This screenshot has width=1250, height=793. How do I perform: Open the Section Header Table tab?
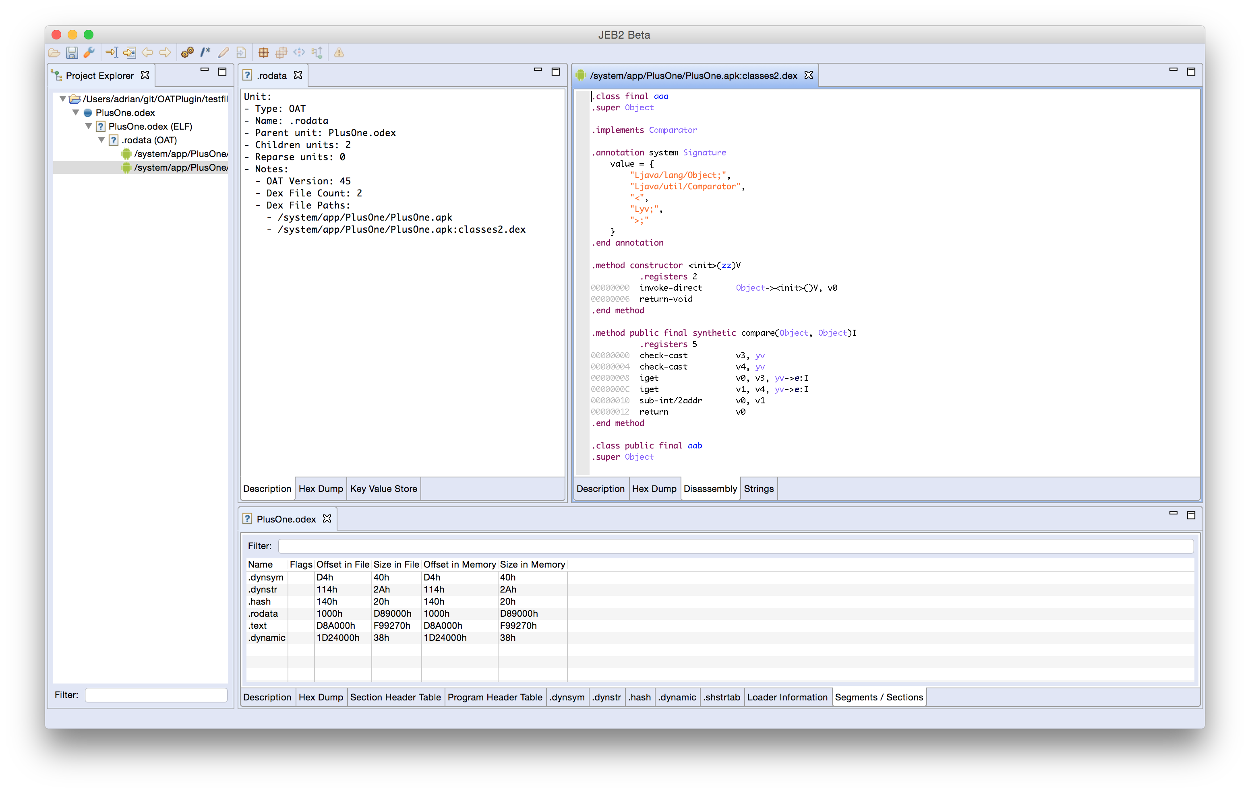point(395,698)
